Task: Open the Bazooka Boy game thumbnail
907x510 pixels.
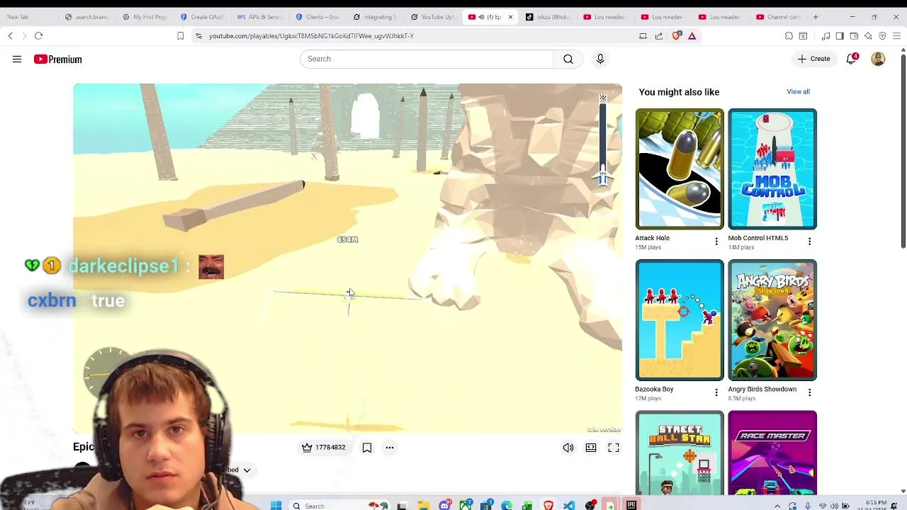Action: coord(680,320)
